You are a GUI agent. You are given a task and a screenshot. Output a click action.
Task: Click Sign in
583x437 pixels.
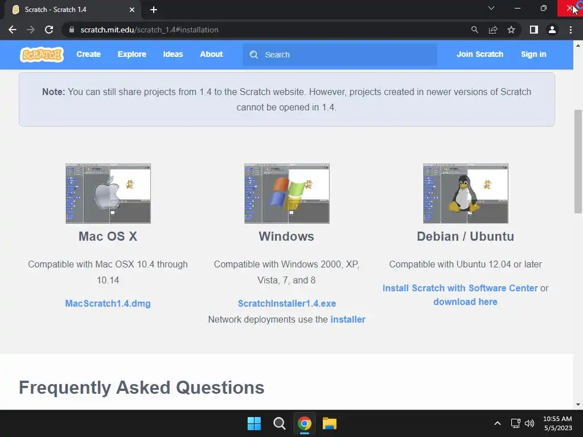(x=533, y=54)
